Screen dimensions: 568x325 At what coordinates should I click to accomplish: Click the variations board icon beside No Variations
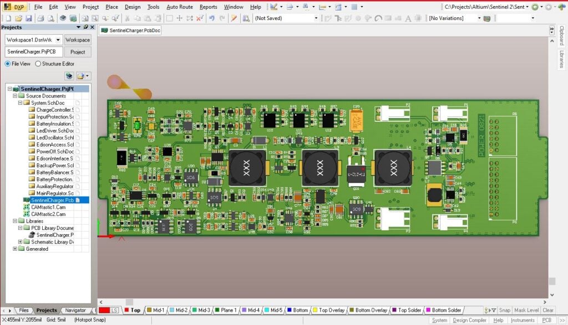click(487, 18)
